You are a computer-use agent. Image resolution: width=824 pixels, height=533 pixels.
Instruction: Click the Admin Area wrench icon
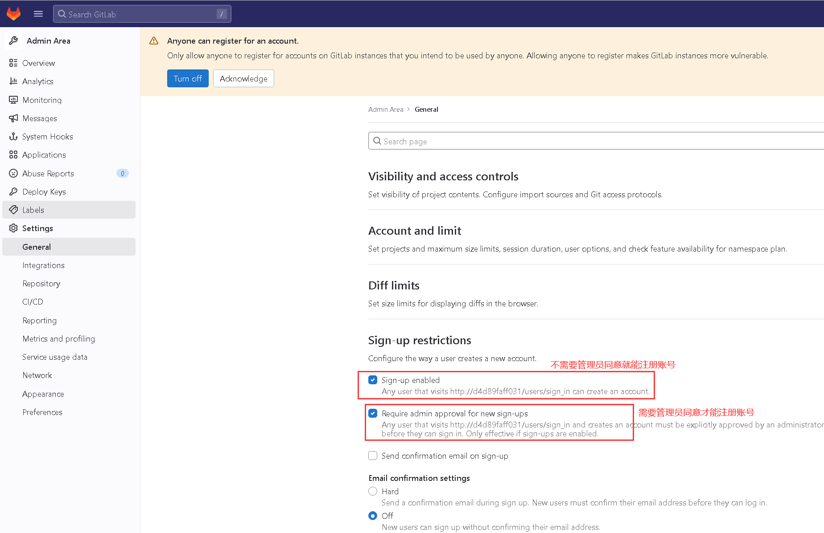click(x=13, y=41)
